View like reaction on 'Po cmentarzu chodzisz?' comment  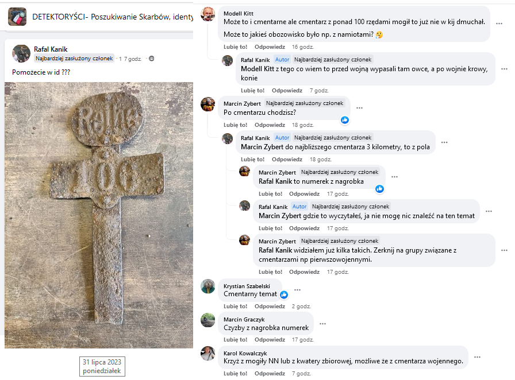pyautogui.click(x=344, y=120)
